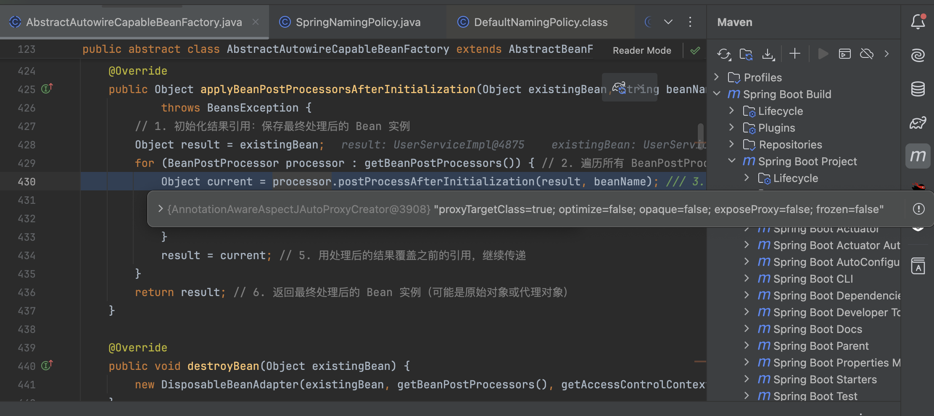Image resolution: width=934 pixels, height=416 pixels.
Task: Select Spring Boot Build in Maven tree
Action: (x=787, y=94)
